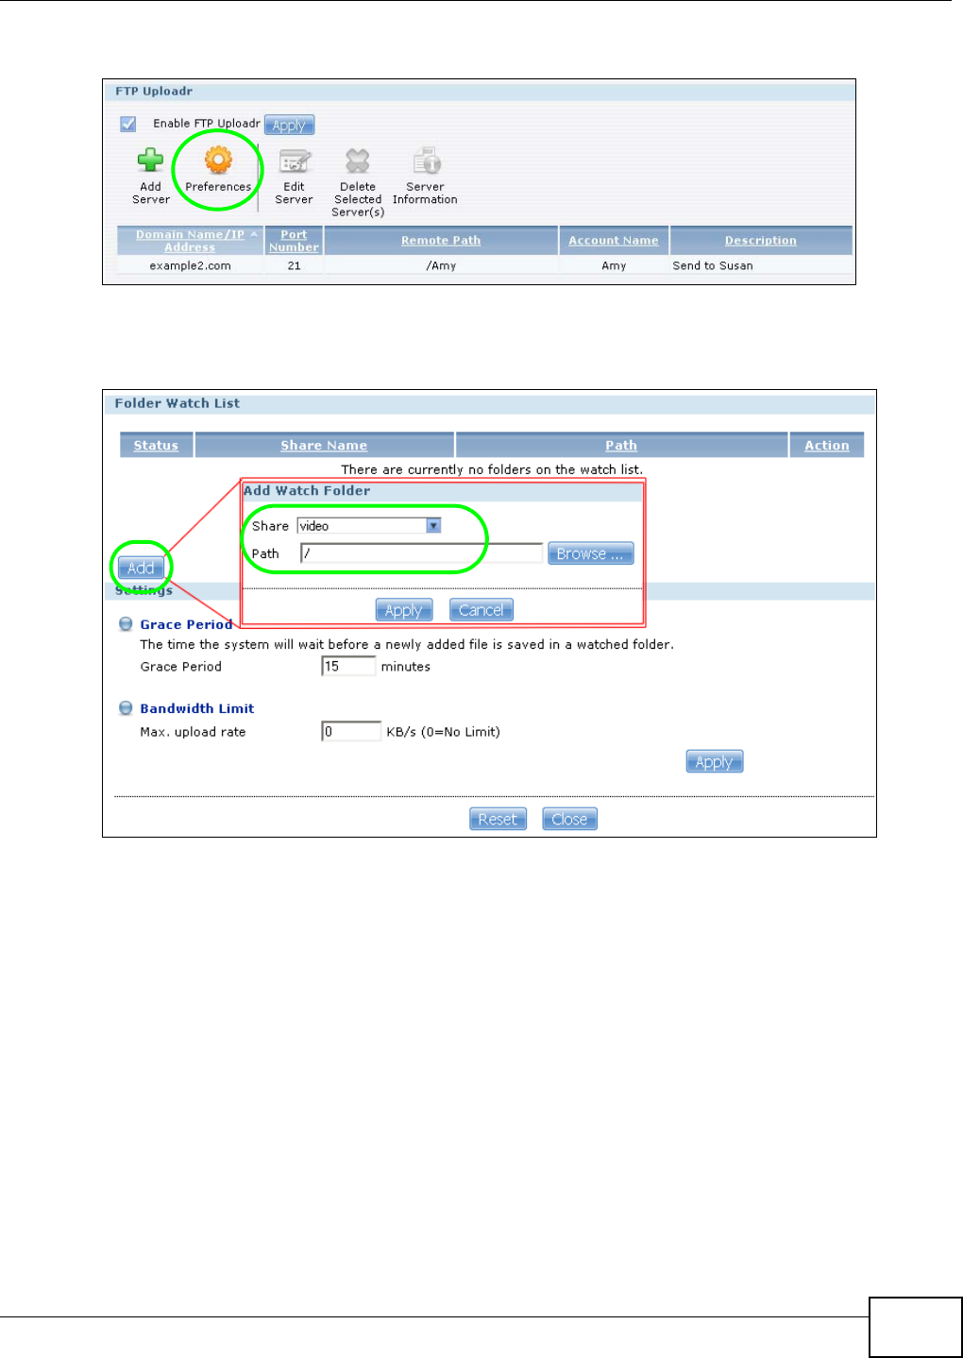Image resolution: width=963 pixels, height=1358 pixels.
Task: Cancel the Add Watch Folder dialog
Action: coord(481,610)
